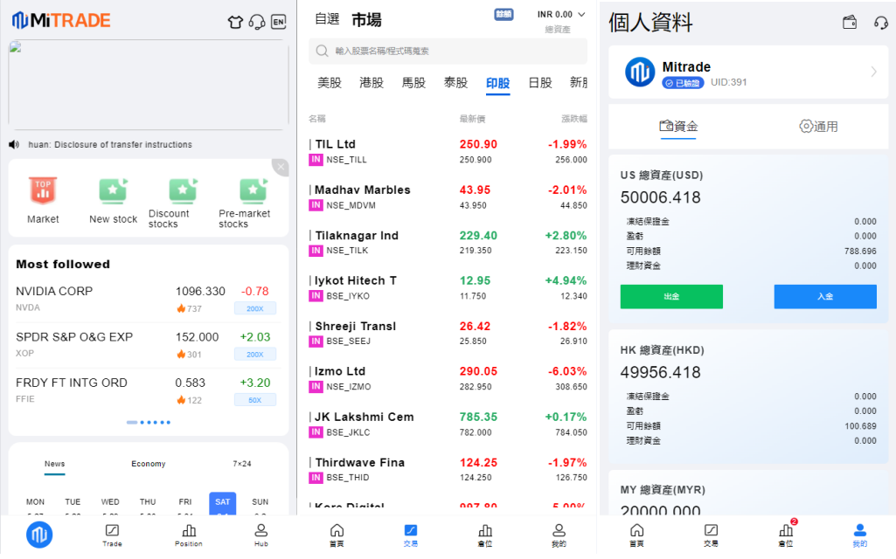Viewport: 896px width, 559px height.
Task: Open TIL Ltd stock row
Action: [448, 151]
